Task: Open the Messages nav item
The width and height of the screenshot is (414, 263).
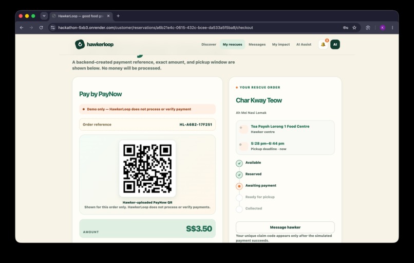Action: pos(257,44)
